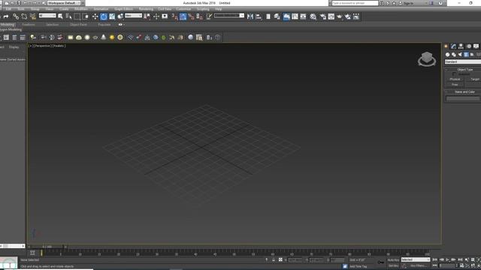
Task: Open the Schematic View
Action: coord(303,16)
